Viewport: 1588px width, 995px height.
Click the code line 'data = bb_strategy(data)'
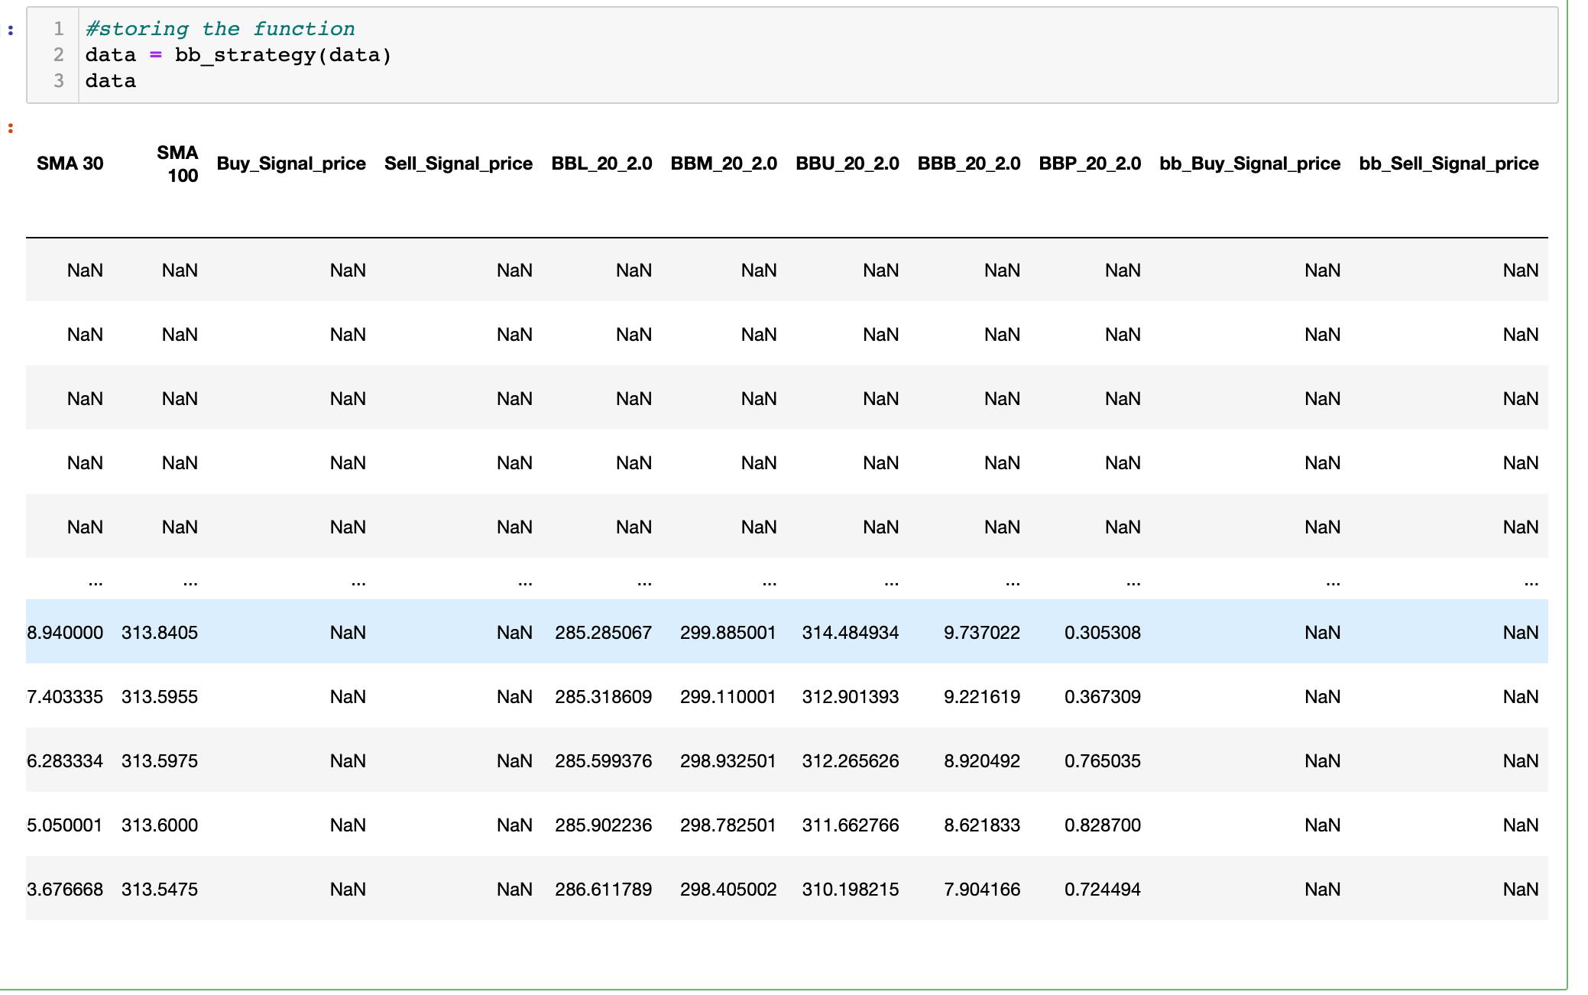click(238, 55)
